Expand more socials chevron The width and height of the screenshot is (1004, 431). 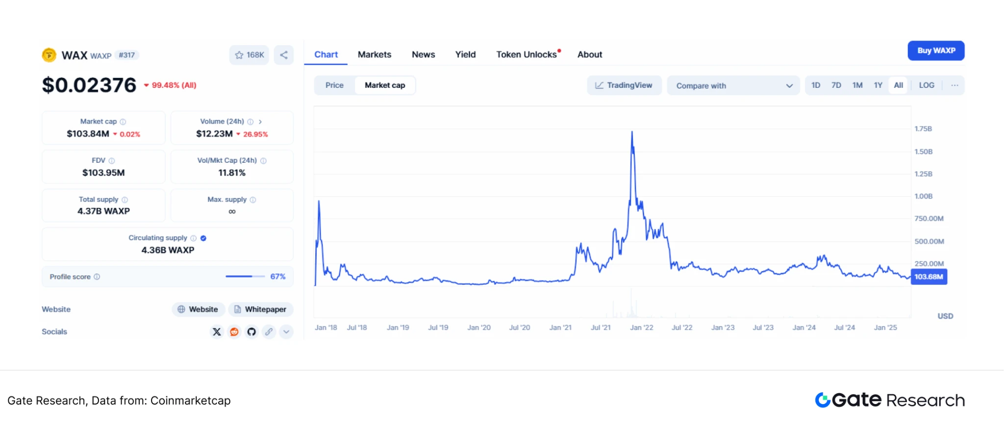point(286,332)
